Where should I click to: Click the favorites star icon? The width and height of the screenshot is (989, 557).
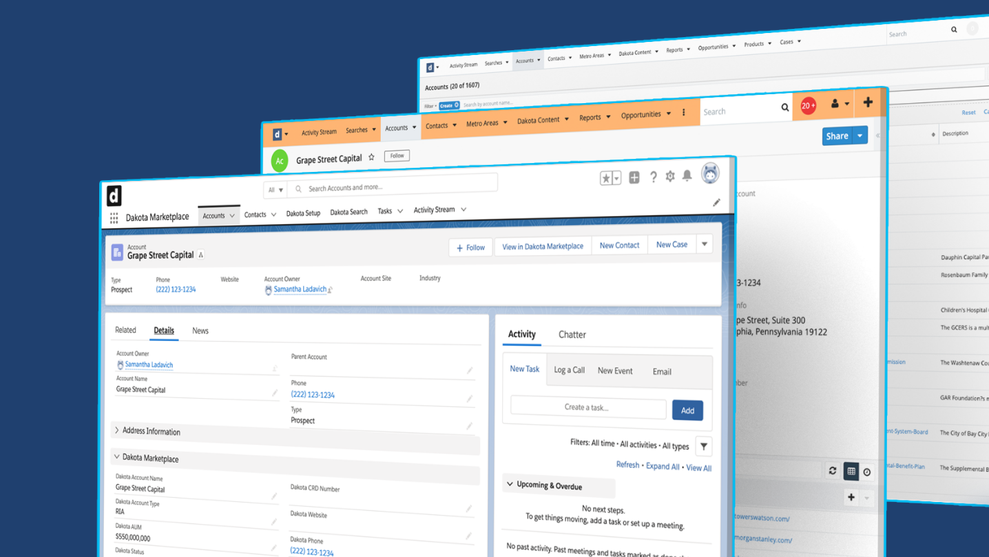pos(606,178)
